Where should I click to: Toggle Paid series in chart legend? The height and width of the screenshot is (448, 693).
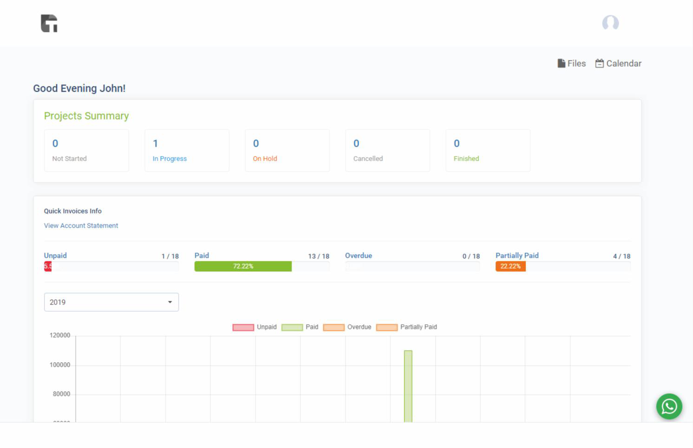(300, 327)
